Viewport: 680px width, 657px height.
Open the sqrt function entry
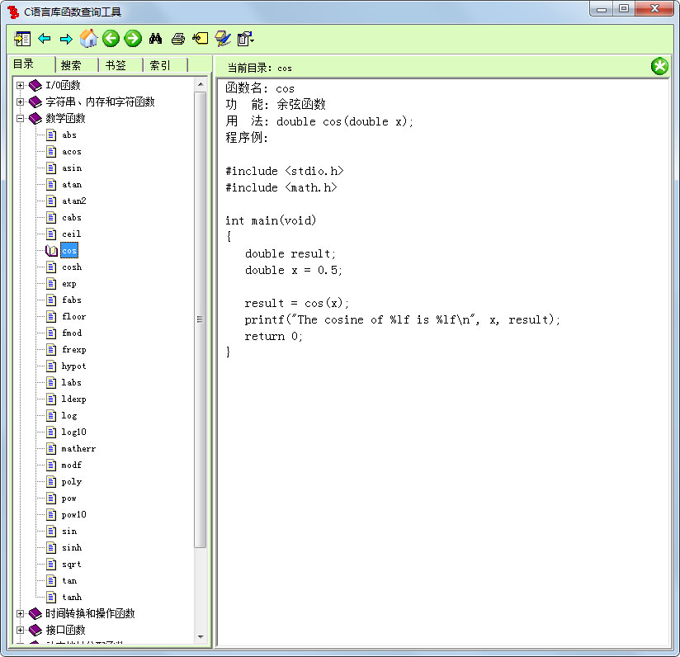click(72, 565)
